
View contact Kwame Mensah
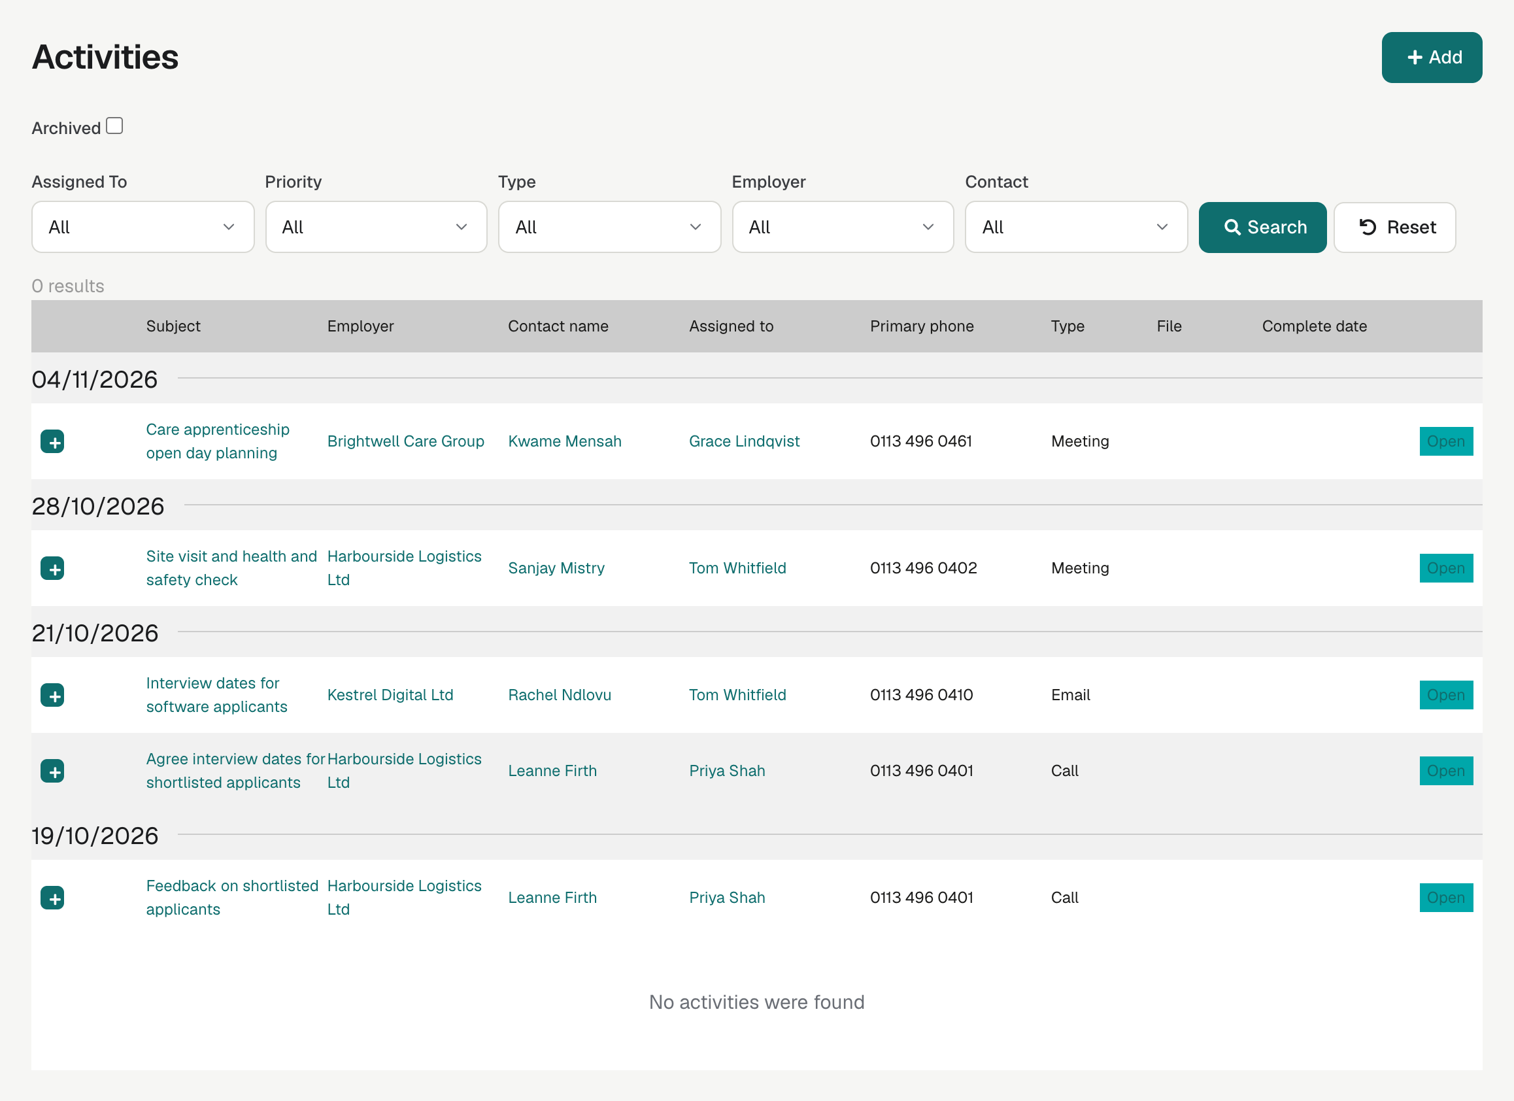tap(565, 441)
